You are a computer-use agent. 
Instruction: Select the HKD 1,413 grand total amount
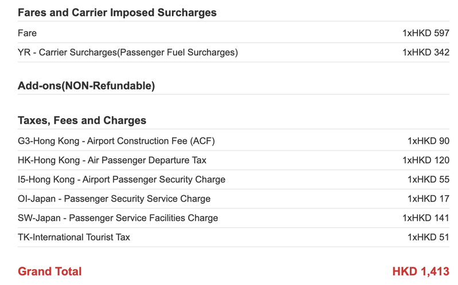click(420, 271)
